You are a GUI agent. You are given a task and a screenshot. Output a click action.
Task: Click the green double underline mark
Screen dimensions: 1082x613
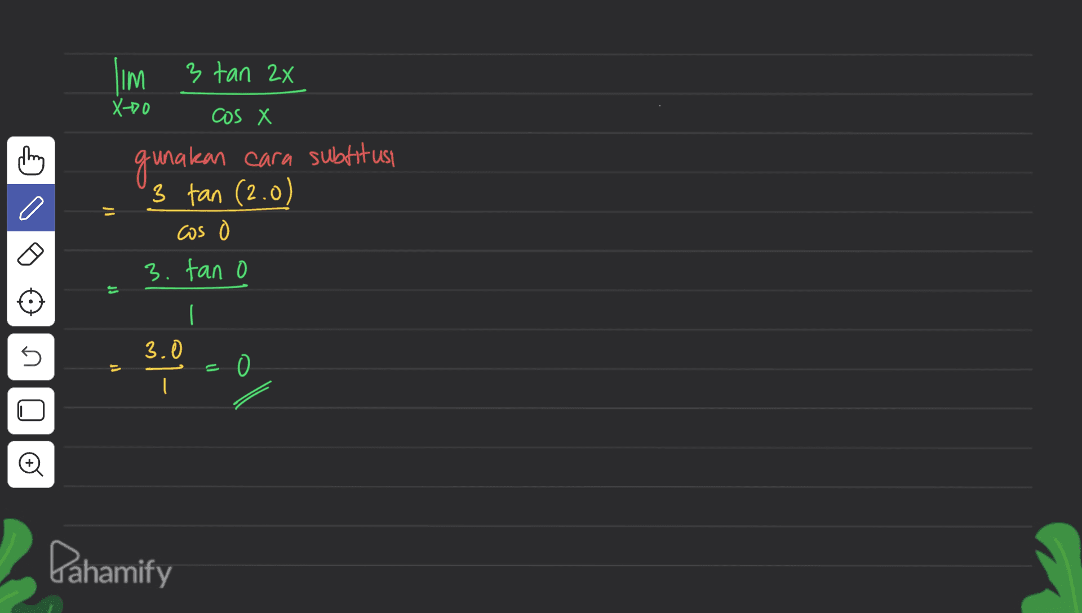(x=252, y=395)
